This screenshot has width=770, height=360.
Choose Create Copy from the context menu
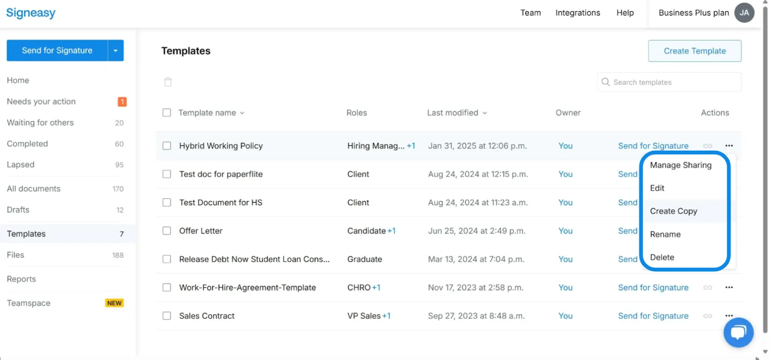pos(673,211)
